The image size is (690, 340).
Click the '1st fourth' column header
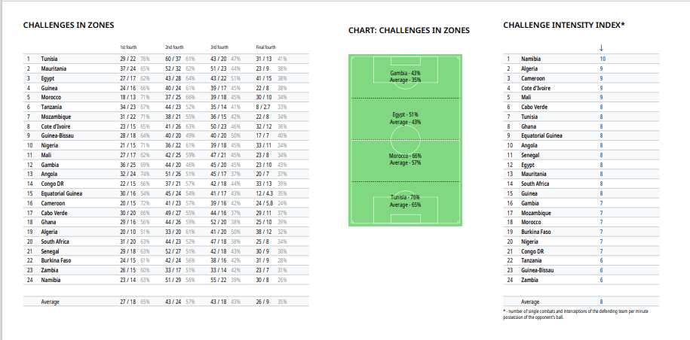[128, 47]
